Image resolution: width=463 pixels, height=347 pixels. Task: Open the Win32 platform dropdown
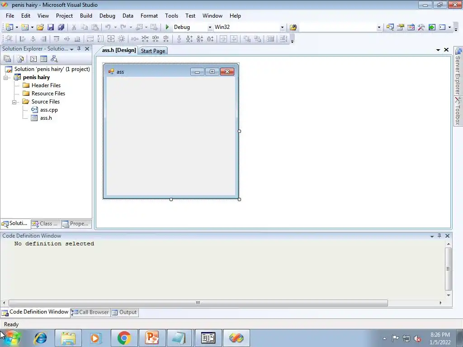pyautogui.click(x=282, y=28)
